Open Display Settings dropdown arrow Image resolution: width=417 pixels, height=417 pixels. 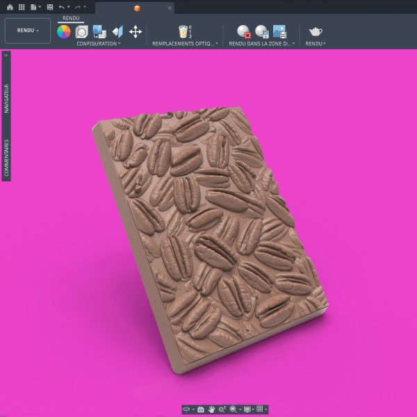coord(253,409)
